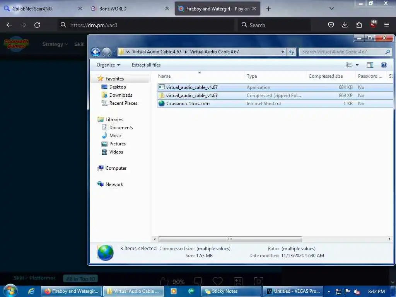
Task: Switch to Untitled - VEGAS Pro taskbar item
Action: point(293,291)
